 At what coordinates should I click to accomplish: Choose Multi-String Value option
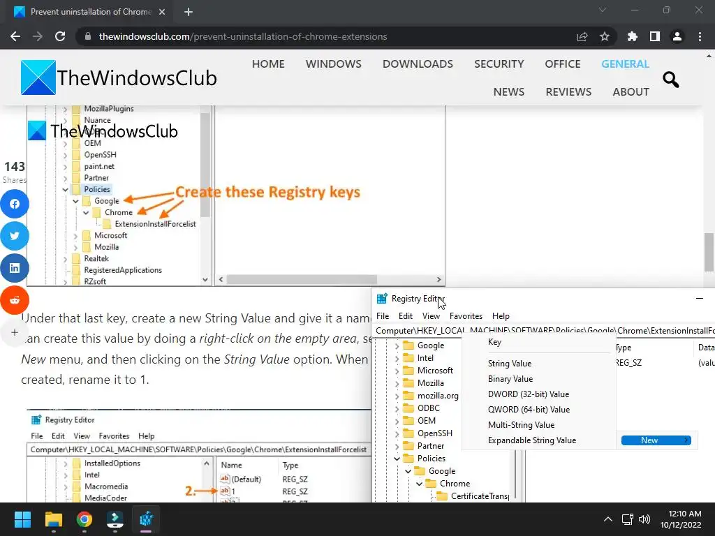521,425
